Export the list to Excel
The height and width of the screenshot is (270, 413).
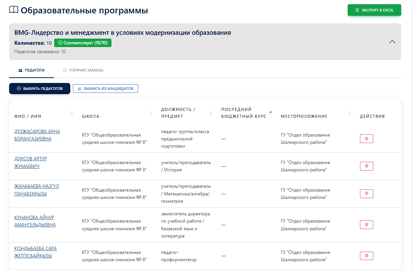(x=374, y=10)
